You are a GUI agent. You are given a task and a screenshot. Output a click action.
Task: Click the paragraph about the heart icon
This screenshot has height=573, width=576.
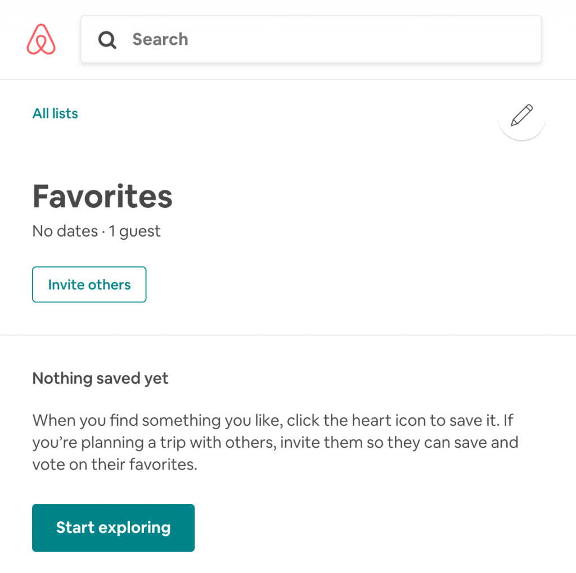pyautogui.click(x=275, y=442)
